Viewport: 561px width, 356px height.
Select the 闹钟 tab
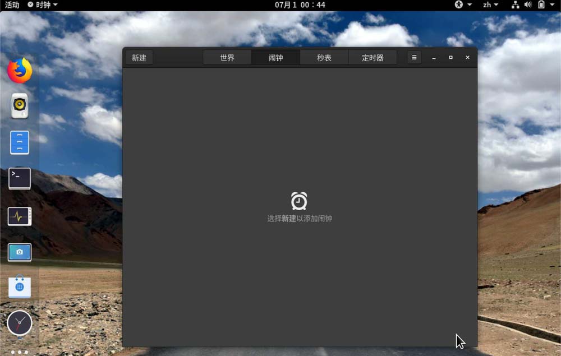[x=275, y=58]
